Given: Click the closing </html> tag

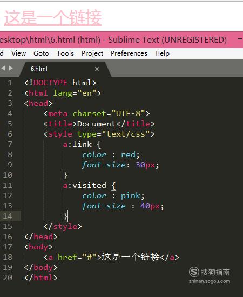Looking at the screenshot, I should pos(40,278).
